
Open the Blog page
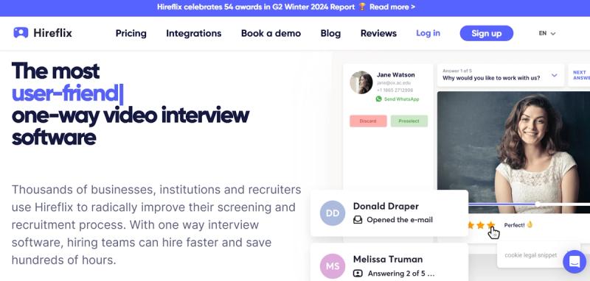tap(330, 33)
